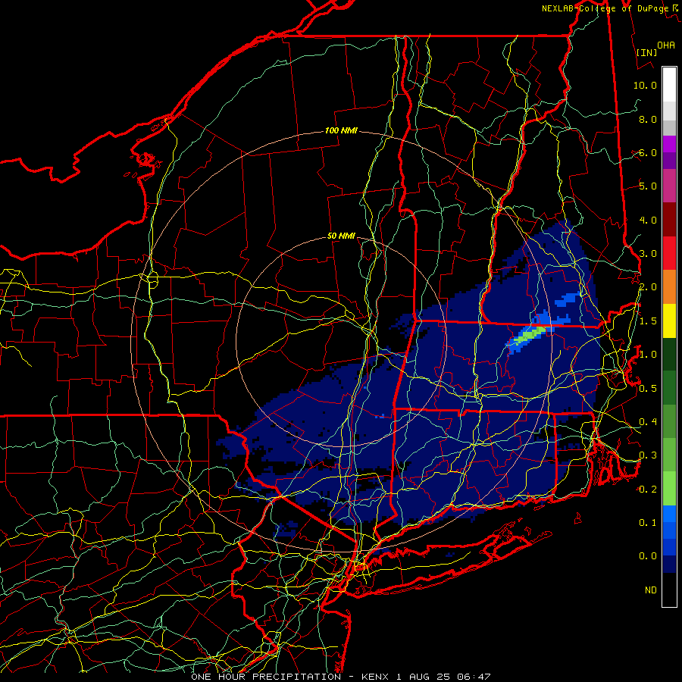Click the 3.0 legend value
This screenshot has width=682, height=682.
pyautogui.click(x=648, y=254)
